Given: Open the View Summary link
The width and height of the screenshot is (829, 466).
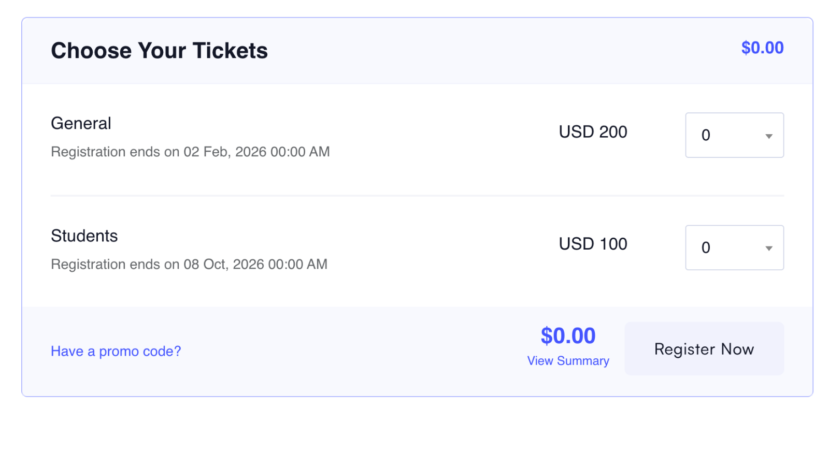Looking at the screenshot, I should coord(568,361).
